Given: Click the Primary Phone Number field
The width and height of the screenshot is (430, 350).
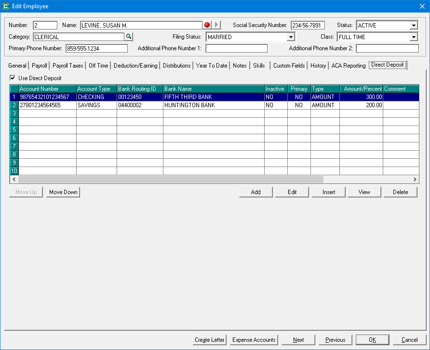Looking at the screenshot, I should (96, 49).
